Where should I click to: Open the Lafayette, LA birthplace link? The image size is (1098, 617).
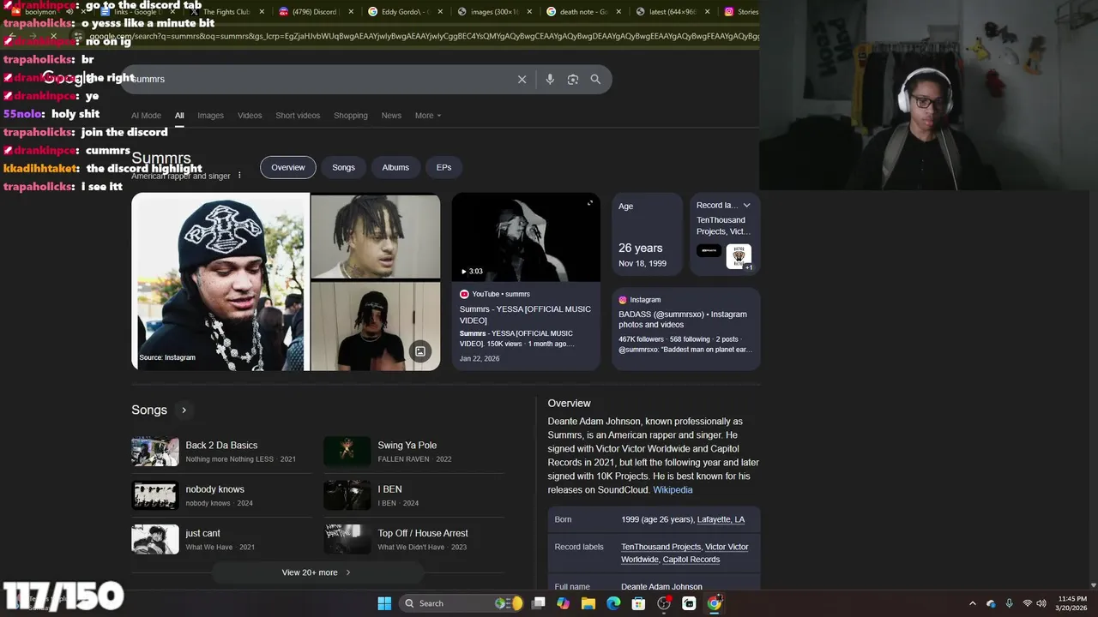pos(721,519)
